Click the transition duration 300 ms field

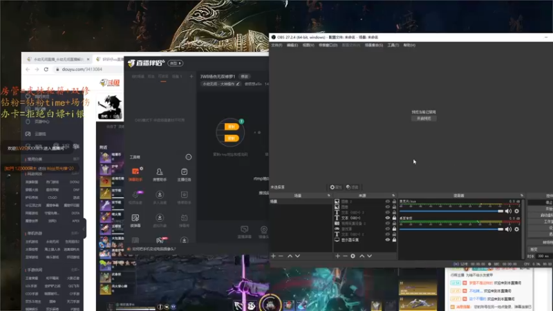click(x=543, y=256)
